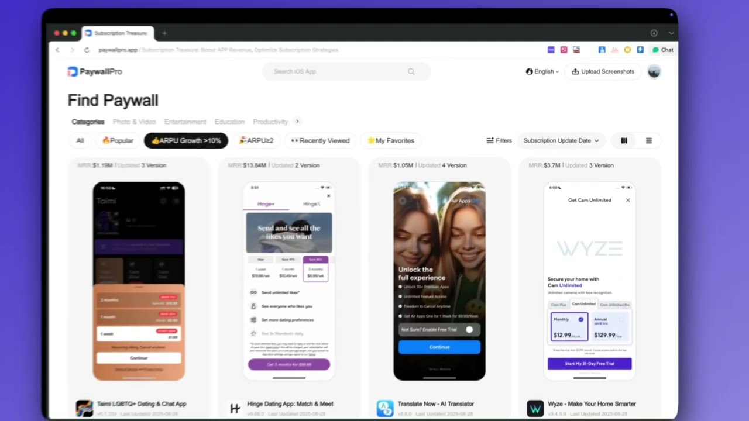
Task: Open the Filters panel
Action: click(499, 140)
